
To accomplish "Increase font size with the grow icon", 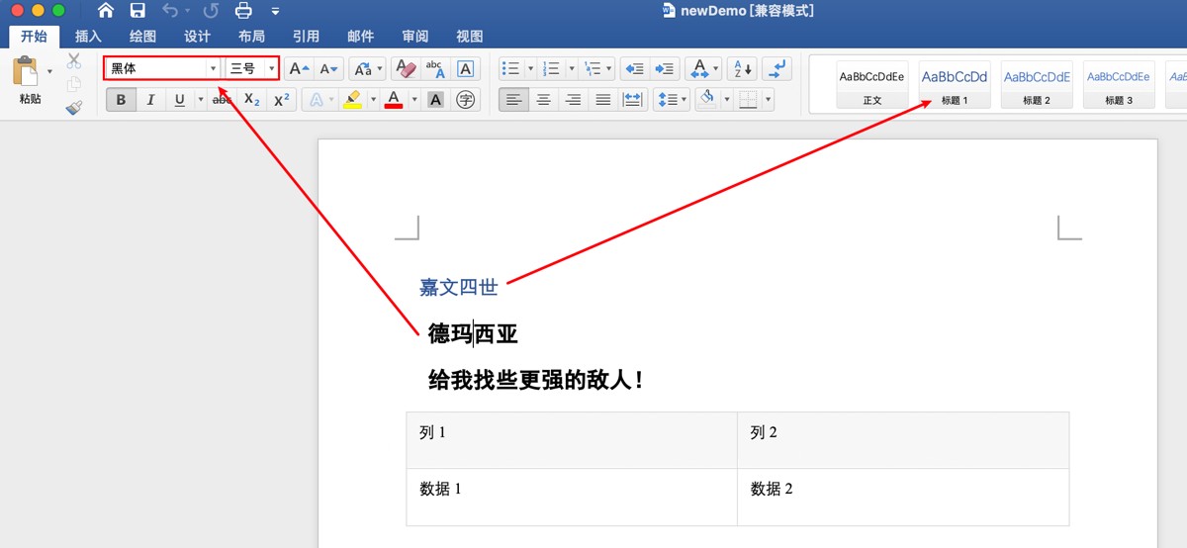I will point(299,68).
